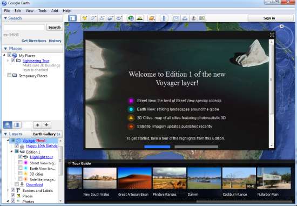Image resolution: width=297 pixels, height=206 pixels.
Task: Click the Search button
Action: click(x=55, y=28)
